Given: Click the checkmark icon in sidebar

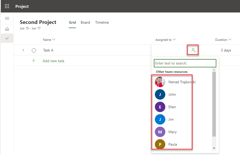Looking at the screenshot, I should (x=7, y=38).
